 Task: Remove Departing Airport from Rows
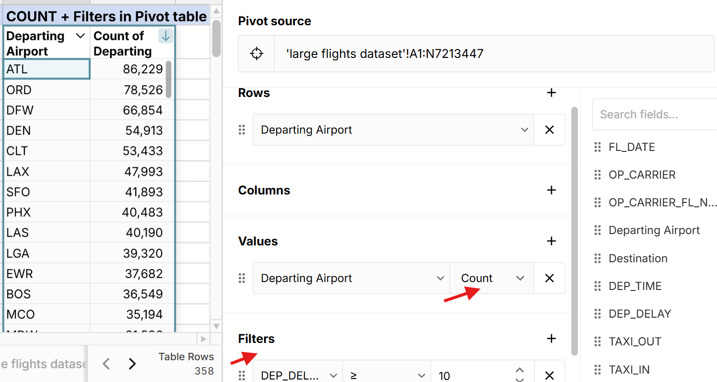[x=549, y=130]
